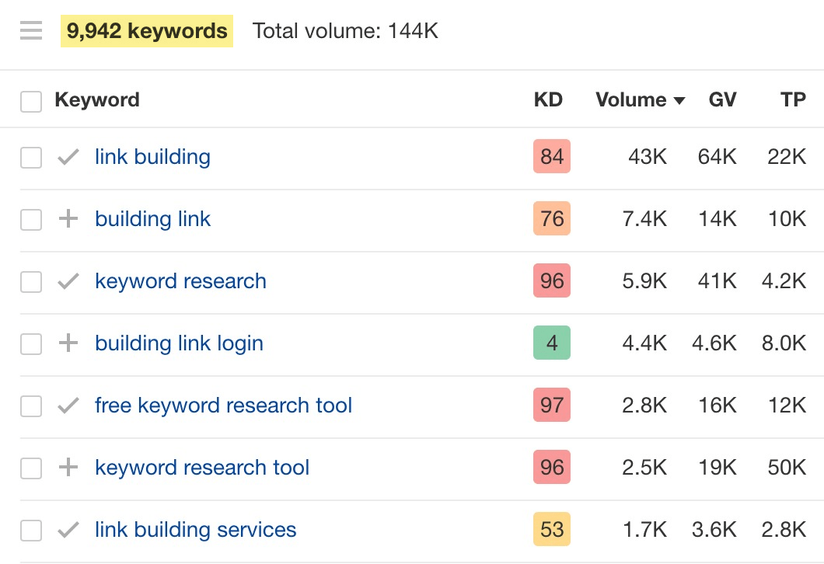Viewport: 824px width, 564px height.
Task: Click checkmark icon beside keyword research
Action: (x=68, y=281)
